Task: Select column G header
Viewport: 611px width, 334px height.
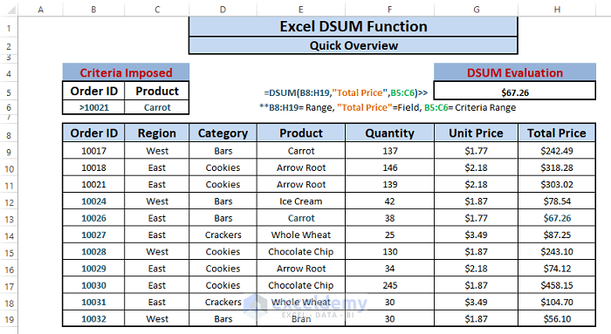Action: pyautogui.click(x=477, y=10)
